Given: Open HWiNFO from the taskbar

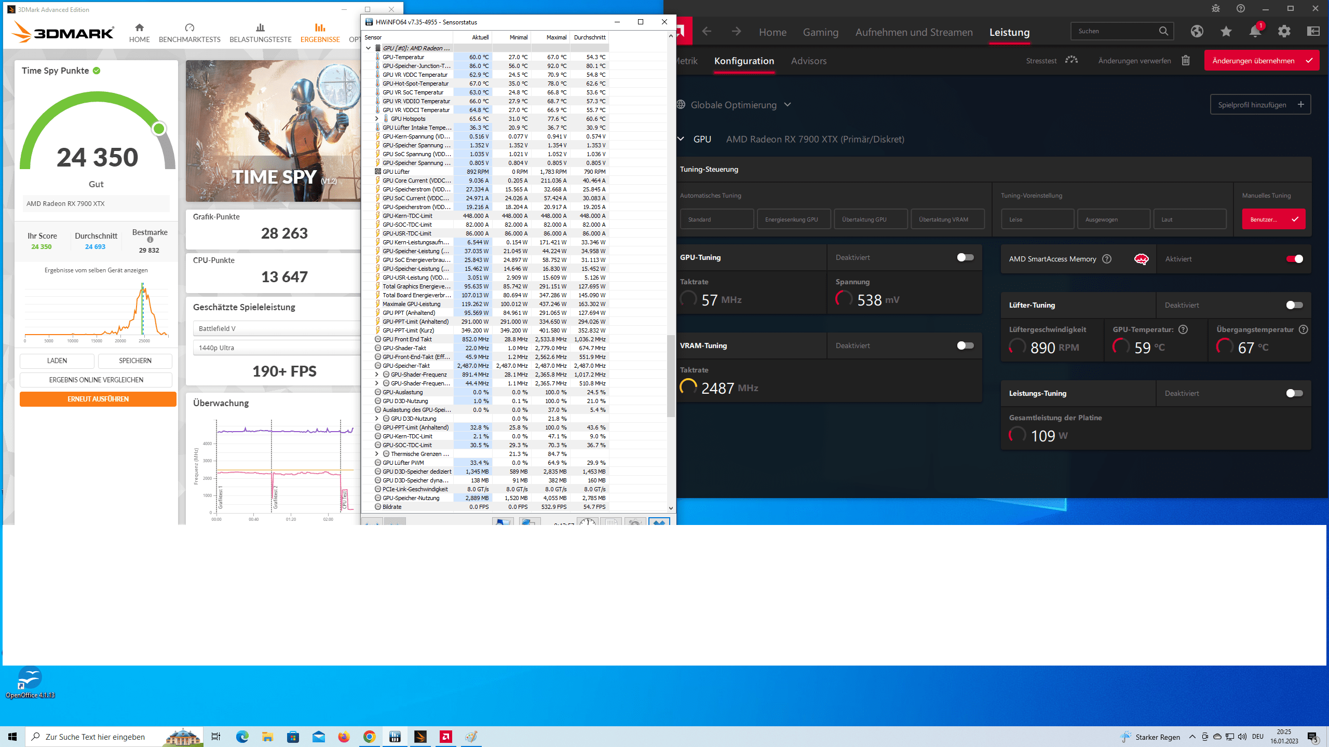Looking at the screenshot, I should 395,737.
